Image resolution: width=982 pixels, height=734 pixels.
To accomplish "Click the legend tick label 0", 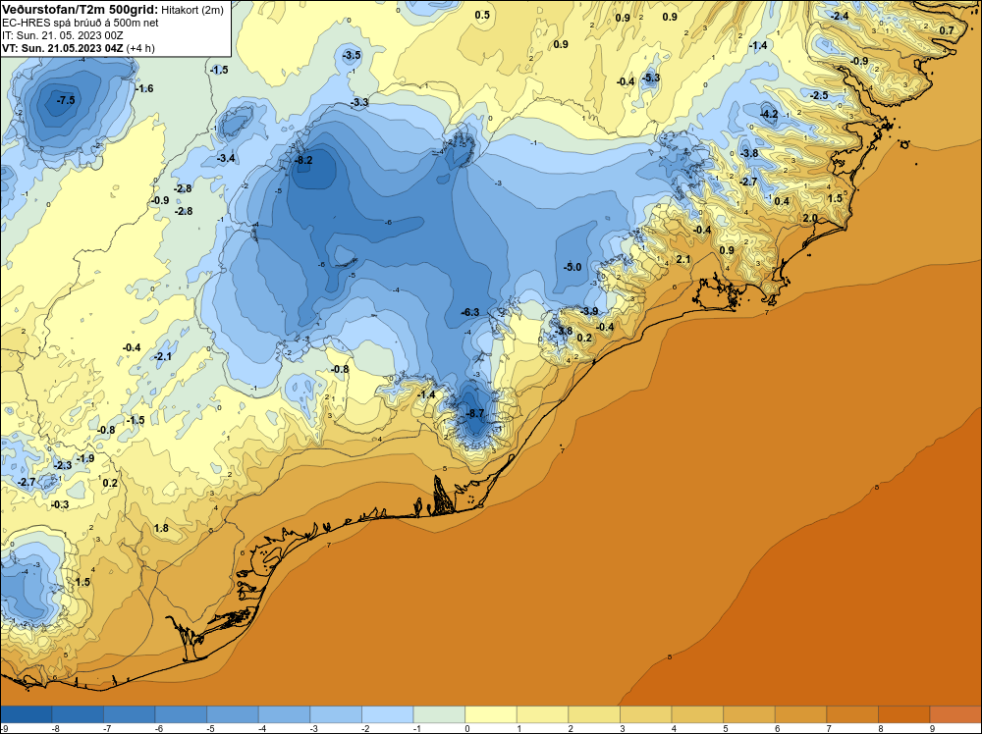I will pos(467,728).
